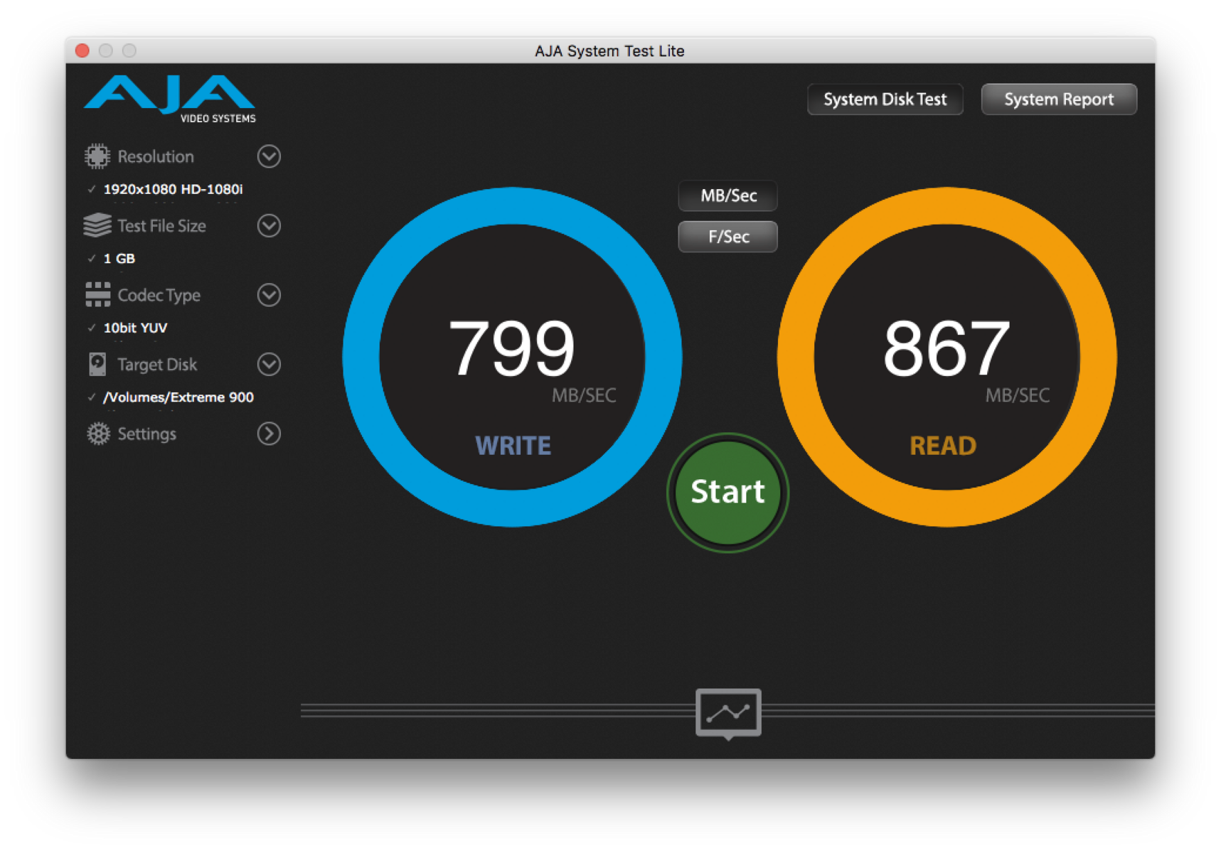Image resolution: width=1221 pixels, height=853 pixels.
Task: Open the Settings panel arrow
Action: coord(269,434)
